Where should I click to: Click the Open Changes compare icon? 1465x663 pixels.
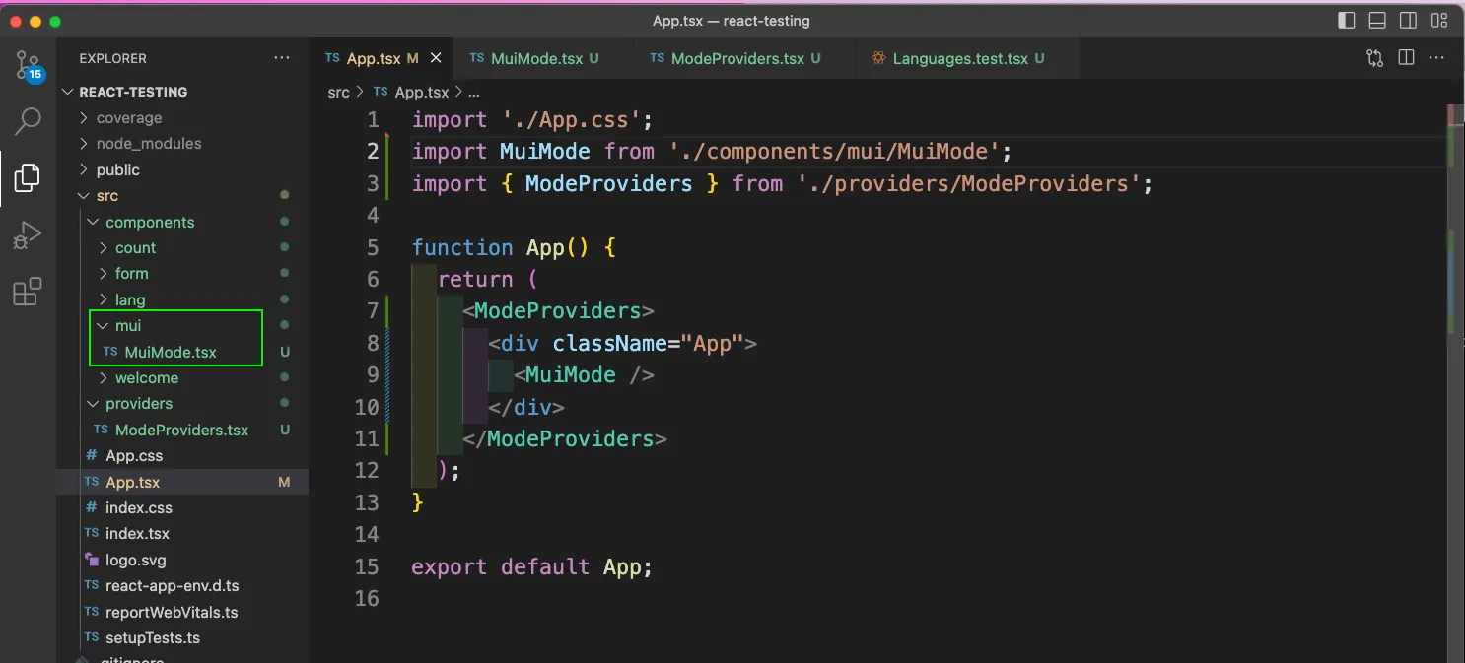tap(1374, 58)
